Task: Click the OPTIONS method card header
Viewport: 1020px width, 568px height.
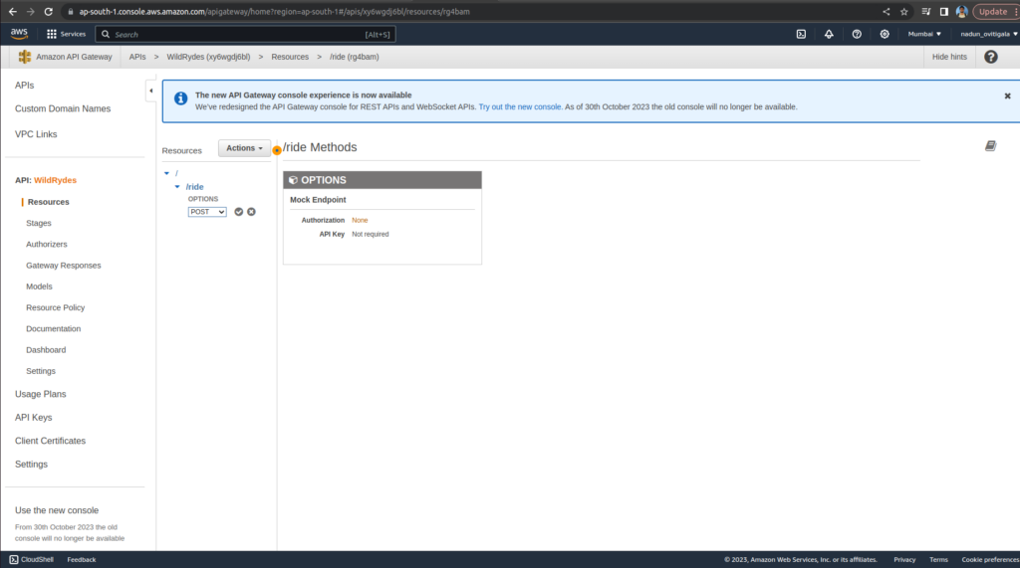Action: point(382,180)
